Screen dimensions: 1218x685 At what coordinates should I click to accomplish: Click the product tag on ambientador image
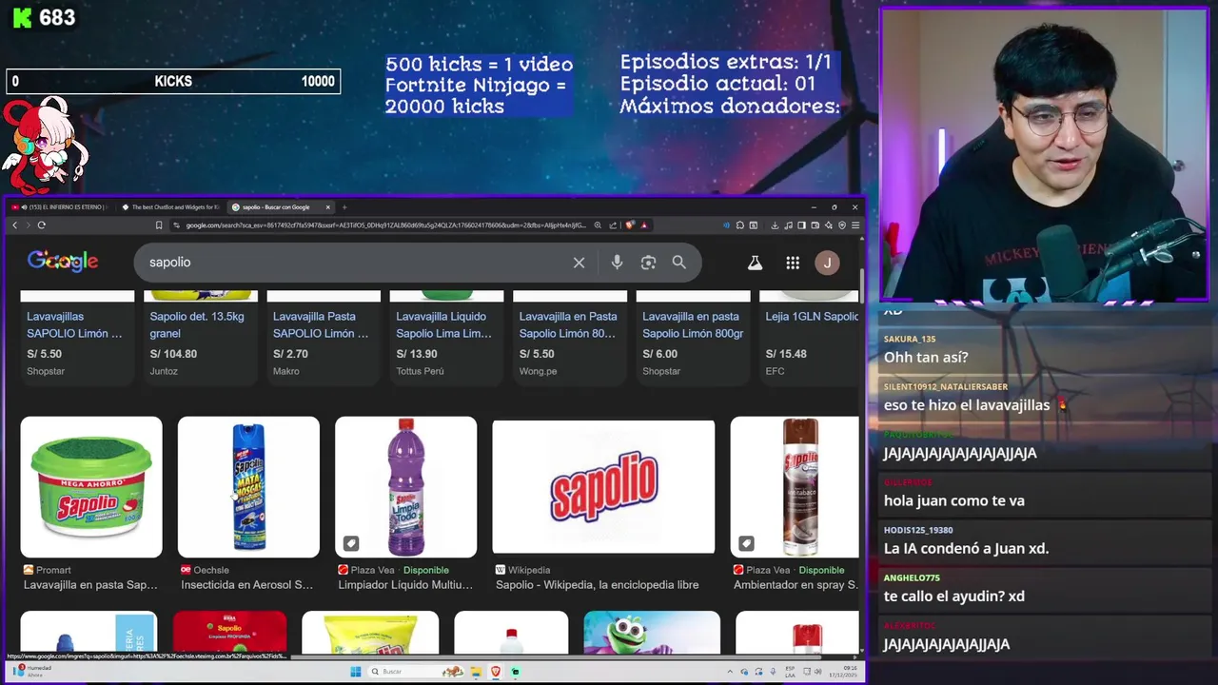746,543
